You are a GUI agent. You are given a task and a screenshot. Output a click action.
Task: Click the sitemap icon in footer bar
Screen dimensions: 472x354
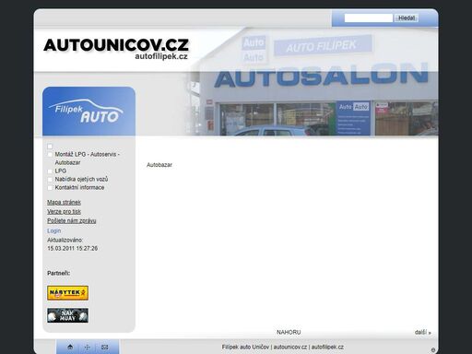coord(87,348)
